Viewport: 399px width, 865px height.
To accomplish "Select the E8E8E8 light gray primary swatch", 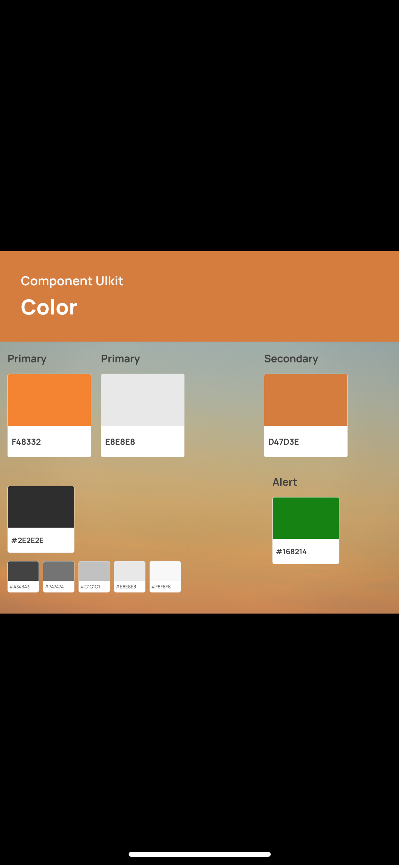I will coord(142,415).
